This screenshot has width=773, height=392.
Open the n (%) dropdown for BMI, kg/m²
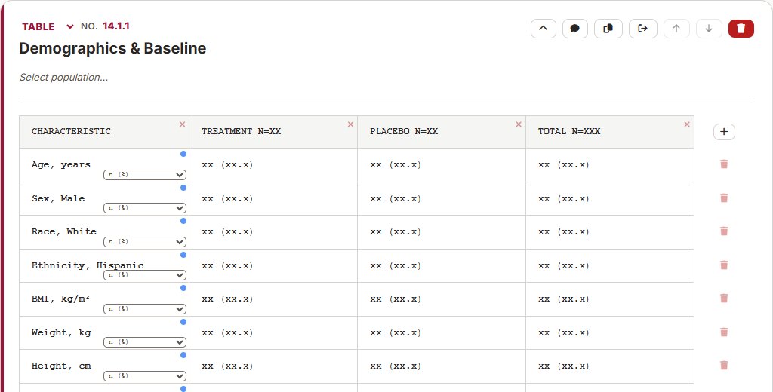point(145,309)
